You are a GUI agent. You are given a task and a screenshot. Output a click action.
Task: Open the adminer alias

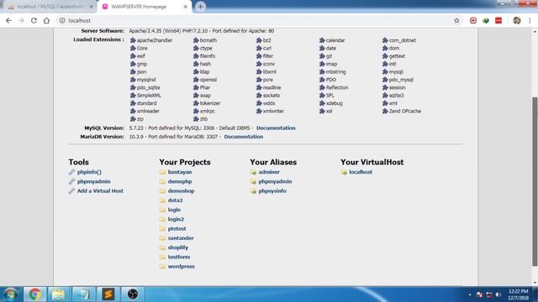coord(269,172)
